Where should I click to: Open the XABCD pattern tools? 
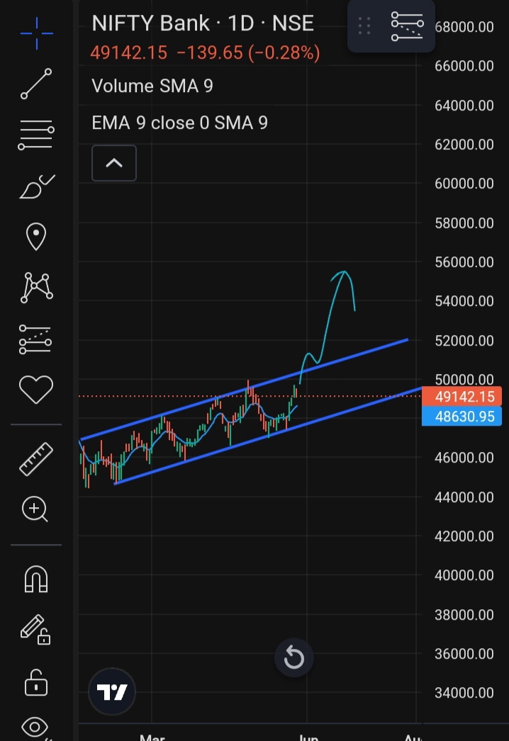tap(35, 288)
